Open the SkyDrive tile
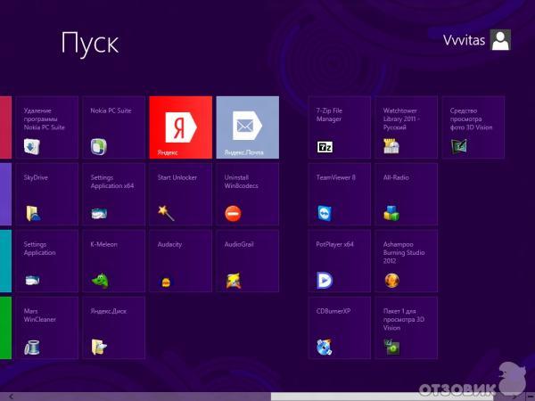 pos(46,194)
